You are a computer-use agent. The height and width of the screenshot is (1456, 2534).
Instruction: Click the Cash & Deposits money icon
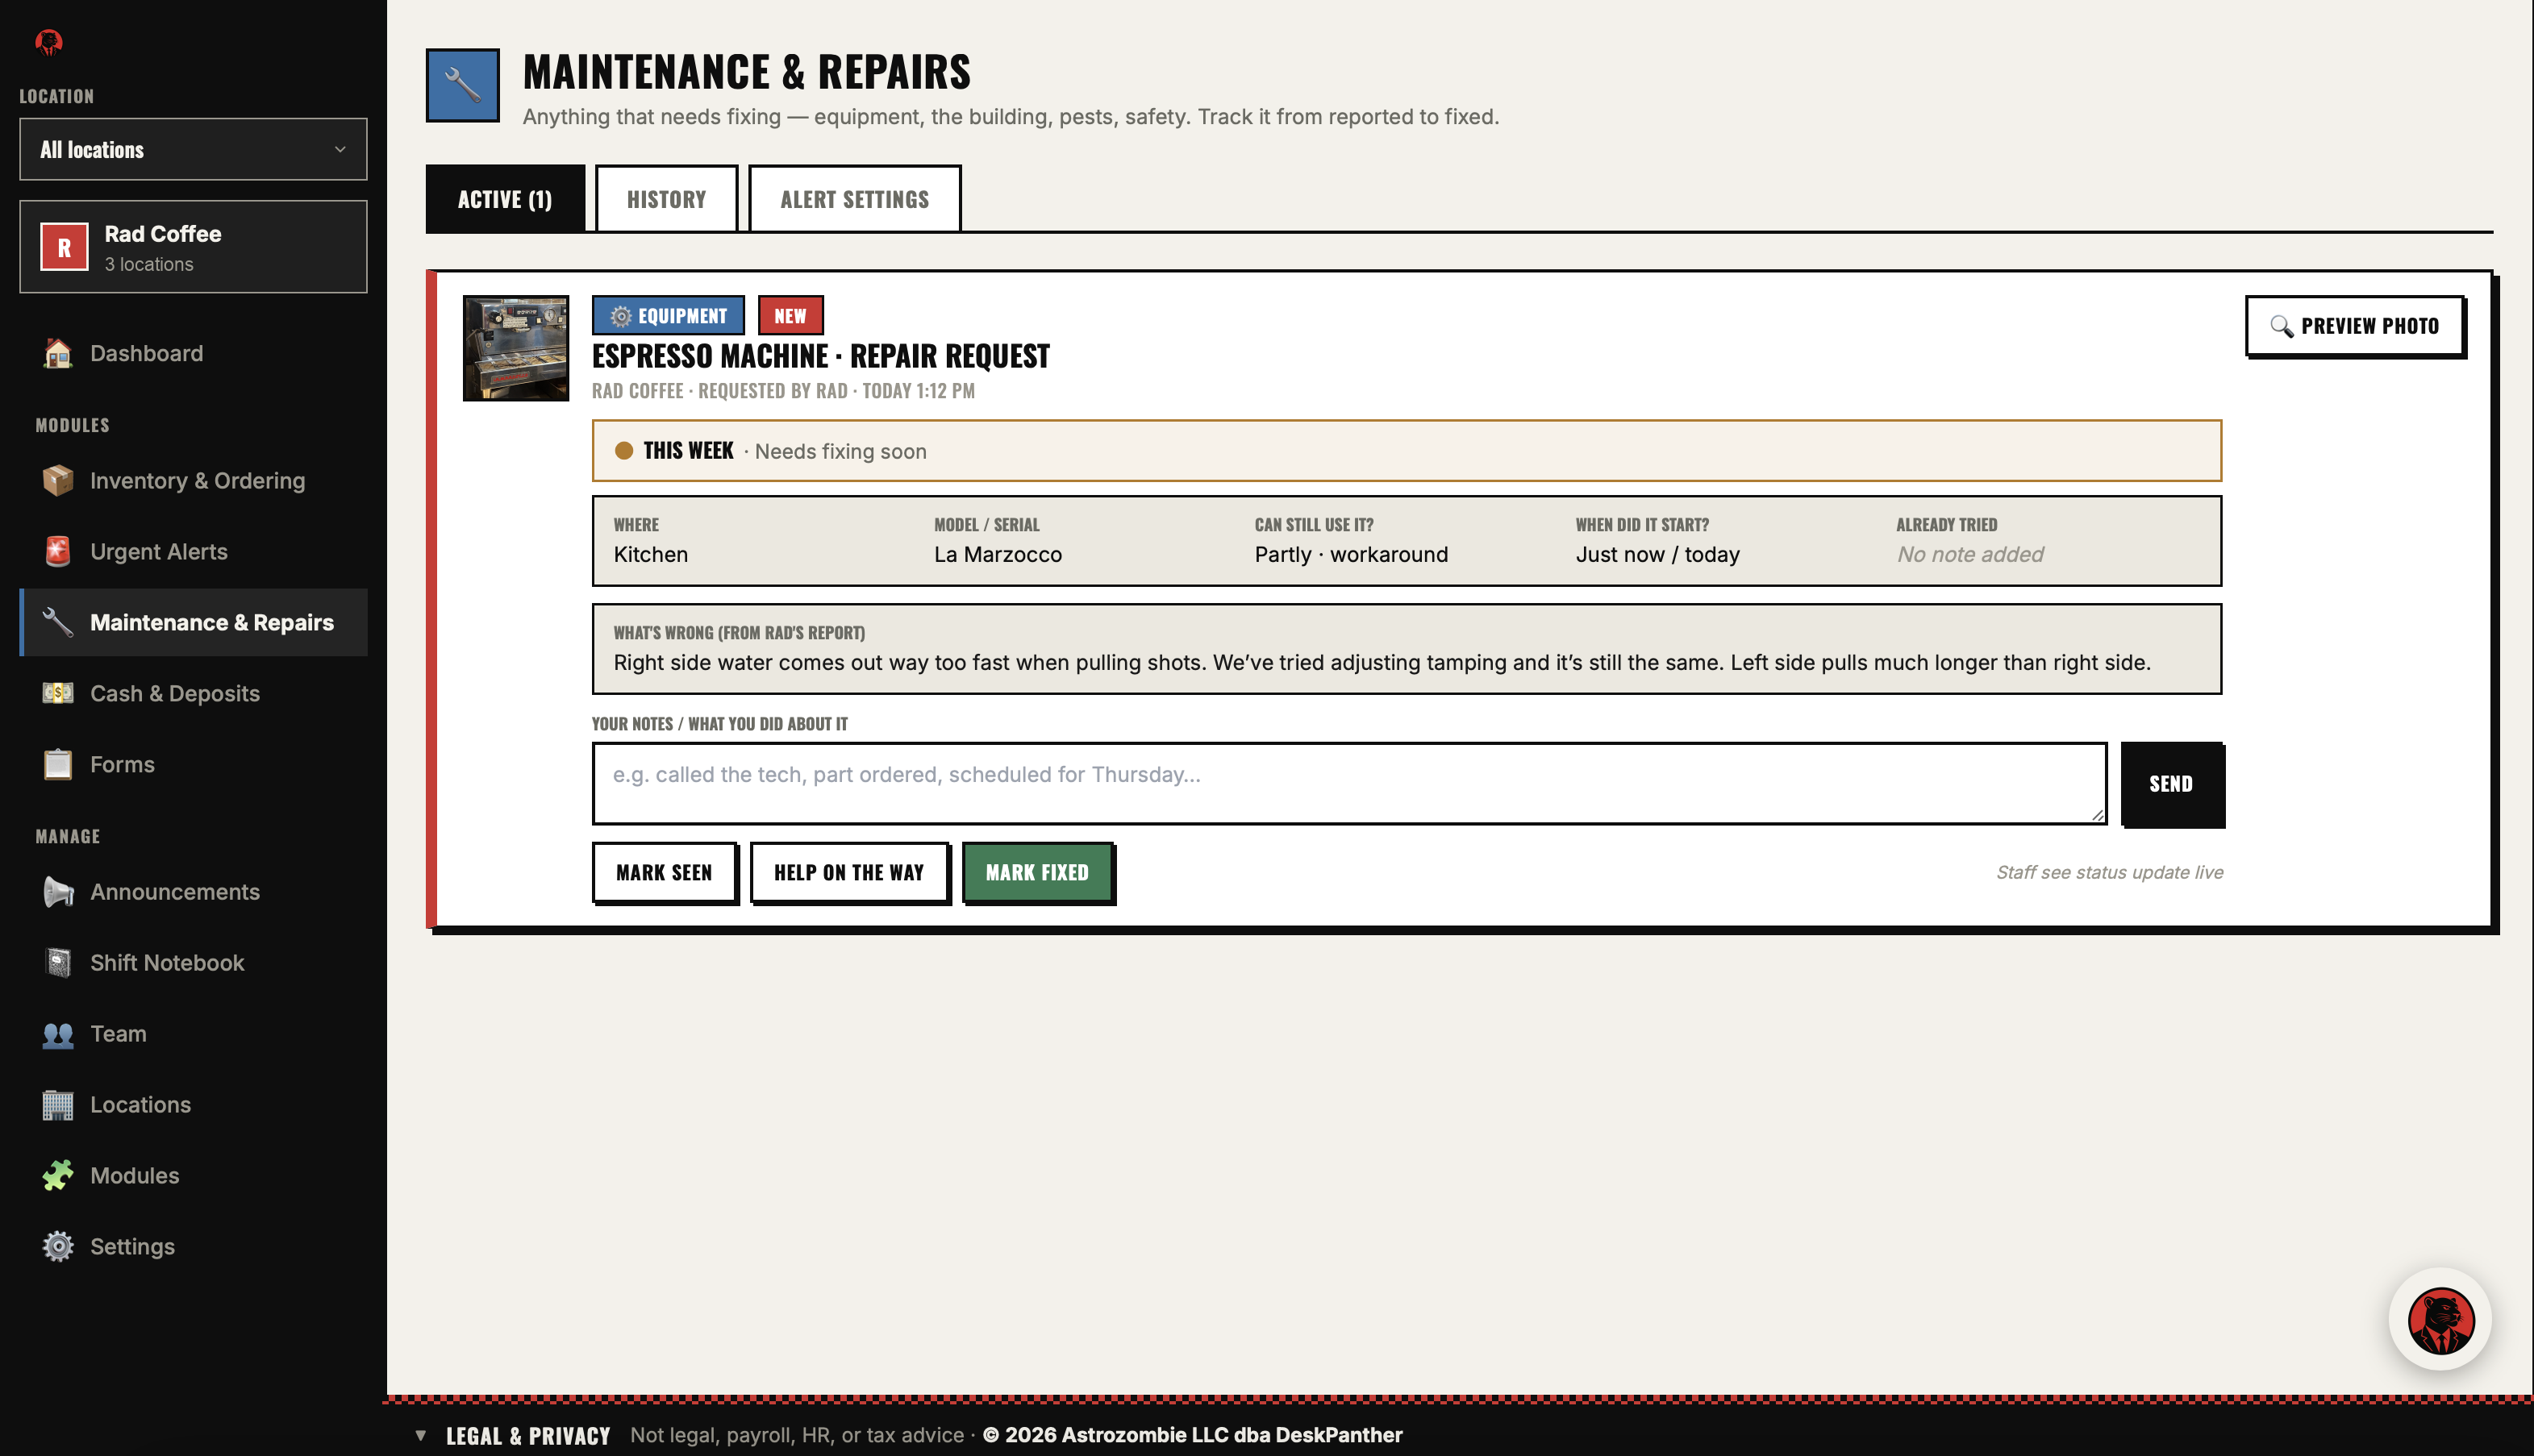(x=58, y=693)
